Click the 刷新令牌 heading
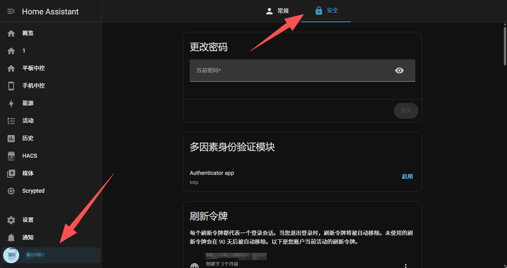The height and width of the screenshot is (268, 507). tap(208, 216)
